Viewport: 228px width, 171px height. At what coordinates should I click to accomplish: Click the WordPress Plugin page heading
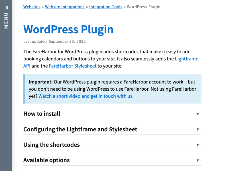pyautogui.click(x=68, y=30)
